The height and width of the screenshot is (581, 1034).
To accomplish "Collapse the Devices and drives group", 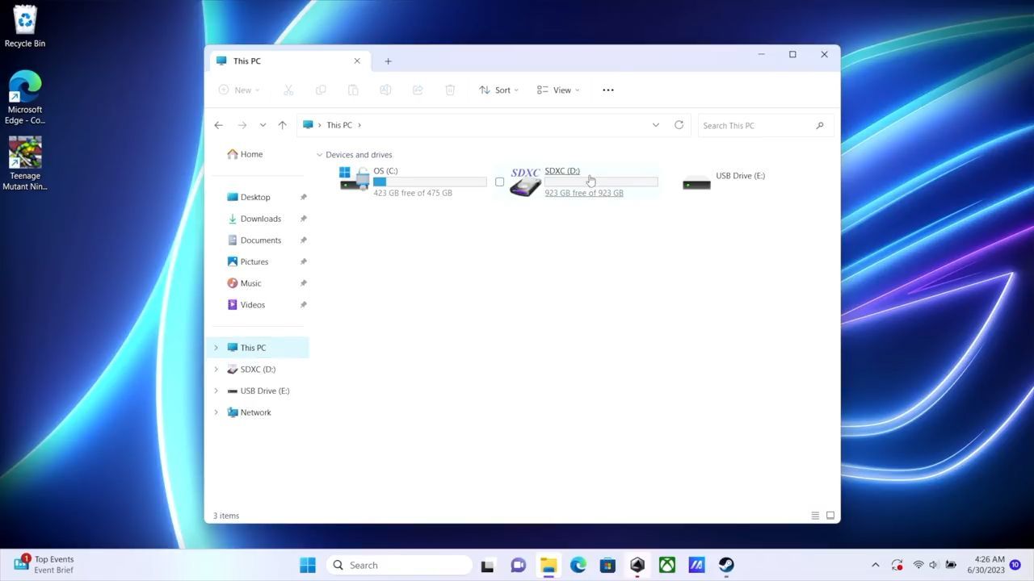I will [319, 155].
